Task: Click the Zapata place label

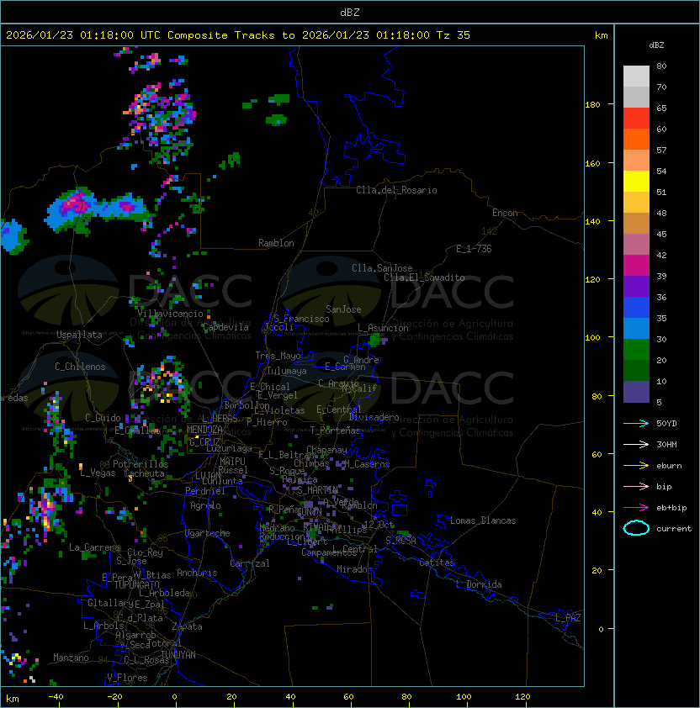Action: click(187, 626)
